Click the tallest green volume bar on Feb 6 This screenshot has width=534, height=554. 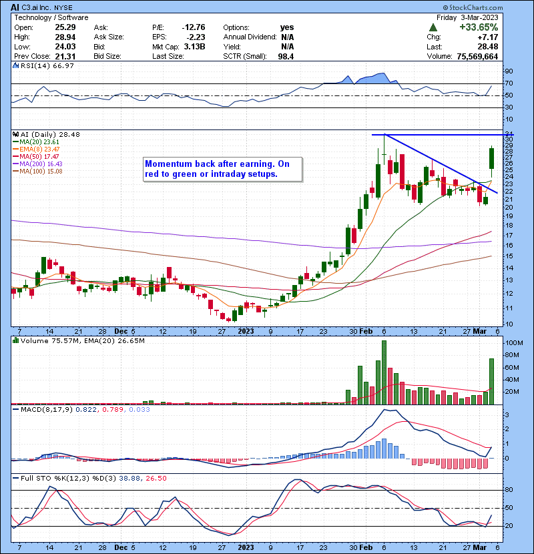click(x=384, y=372)
